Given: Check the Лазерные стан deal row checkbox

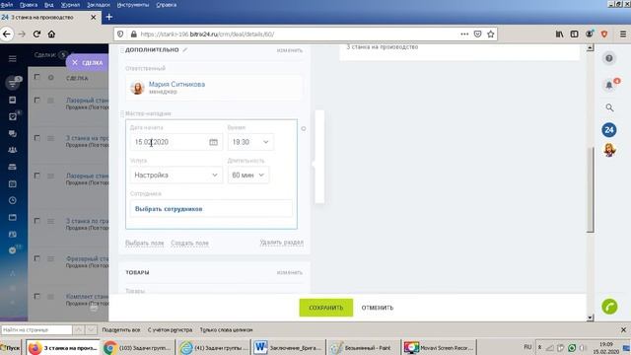Looking at the screenshot, I should (37, 176).
